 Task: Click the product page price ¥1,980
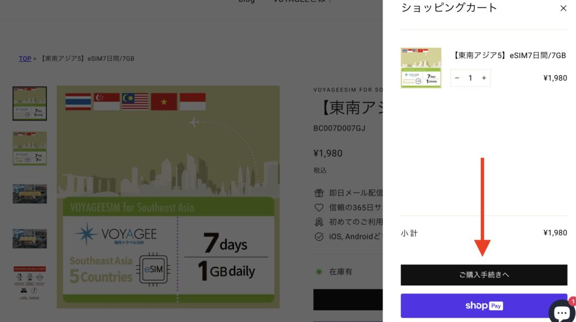tap(328, 153)
